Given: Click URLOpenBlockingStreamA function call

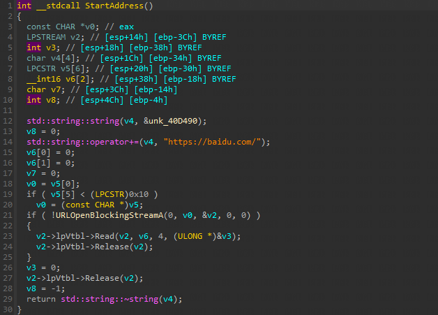Looking at the screenshot, I should click(109, 215).
